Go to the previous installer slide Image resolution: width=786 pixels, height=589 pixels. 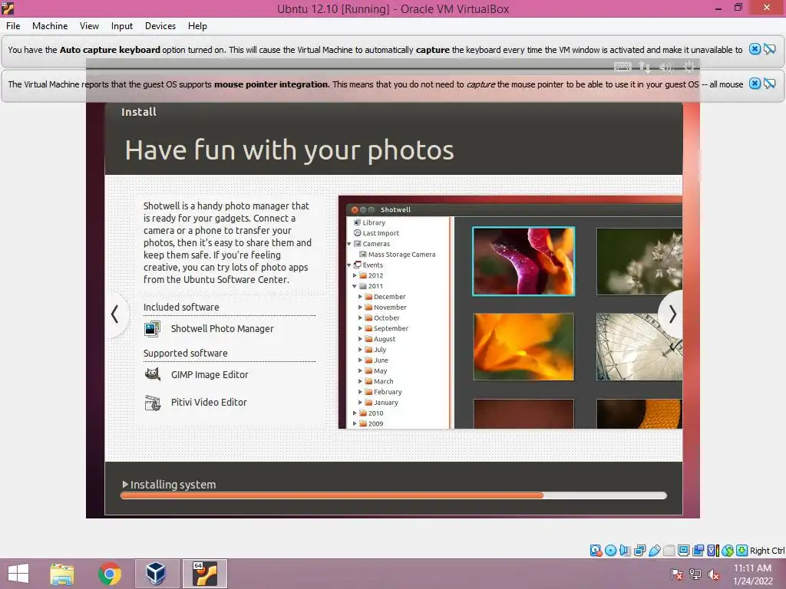pyautogui.click(x=115, y=314)
